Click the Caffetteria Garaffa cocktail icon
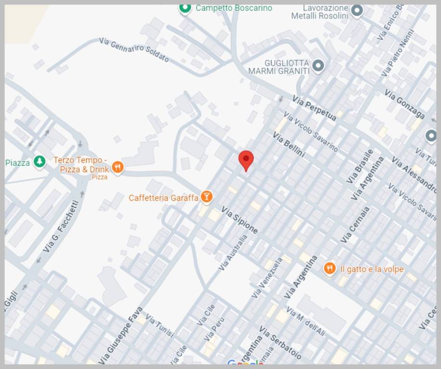The height and width of the screenshot is (369, 441). click(206, 197)
